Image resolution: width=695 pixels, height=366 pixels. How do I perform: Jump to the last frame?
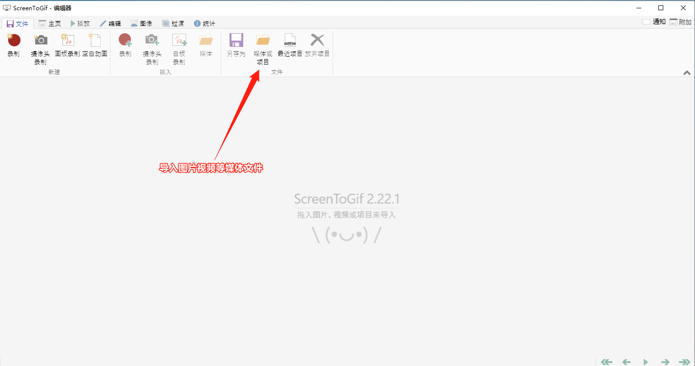pyautogui.click(x=684, y=362)
